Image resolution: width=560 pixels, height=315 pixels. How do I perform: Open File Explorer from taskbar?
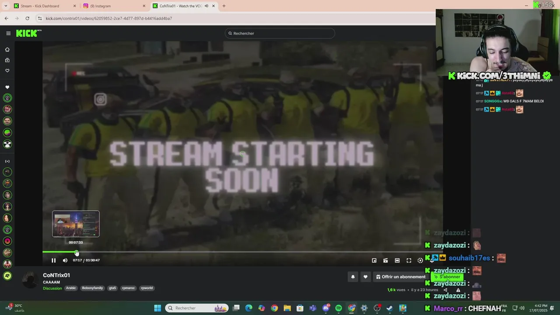point(287,308)
